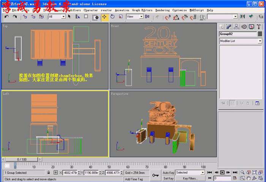Select the Zoom viewport magnifier tool
The width and height of the screenshot is (266, 182).
[242, 173]
